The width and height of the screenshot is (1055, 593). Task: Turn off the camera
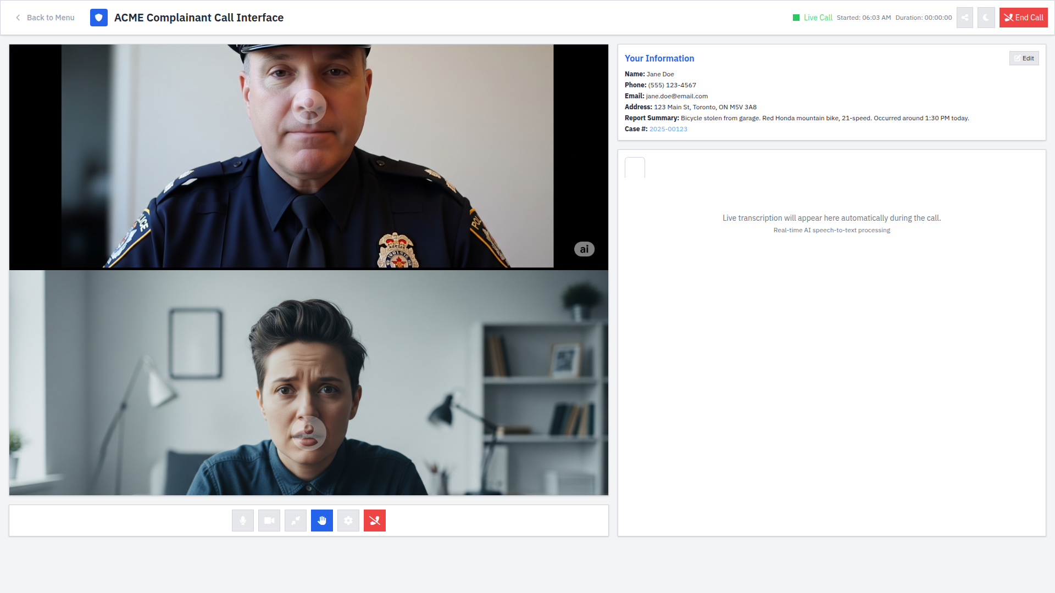(x=269, y=520)
